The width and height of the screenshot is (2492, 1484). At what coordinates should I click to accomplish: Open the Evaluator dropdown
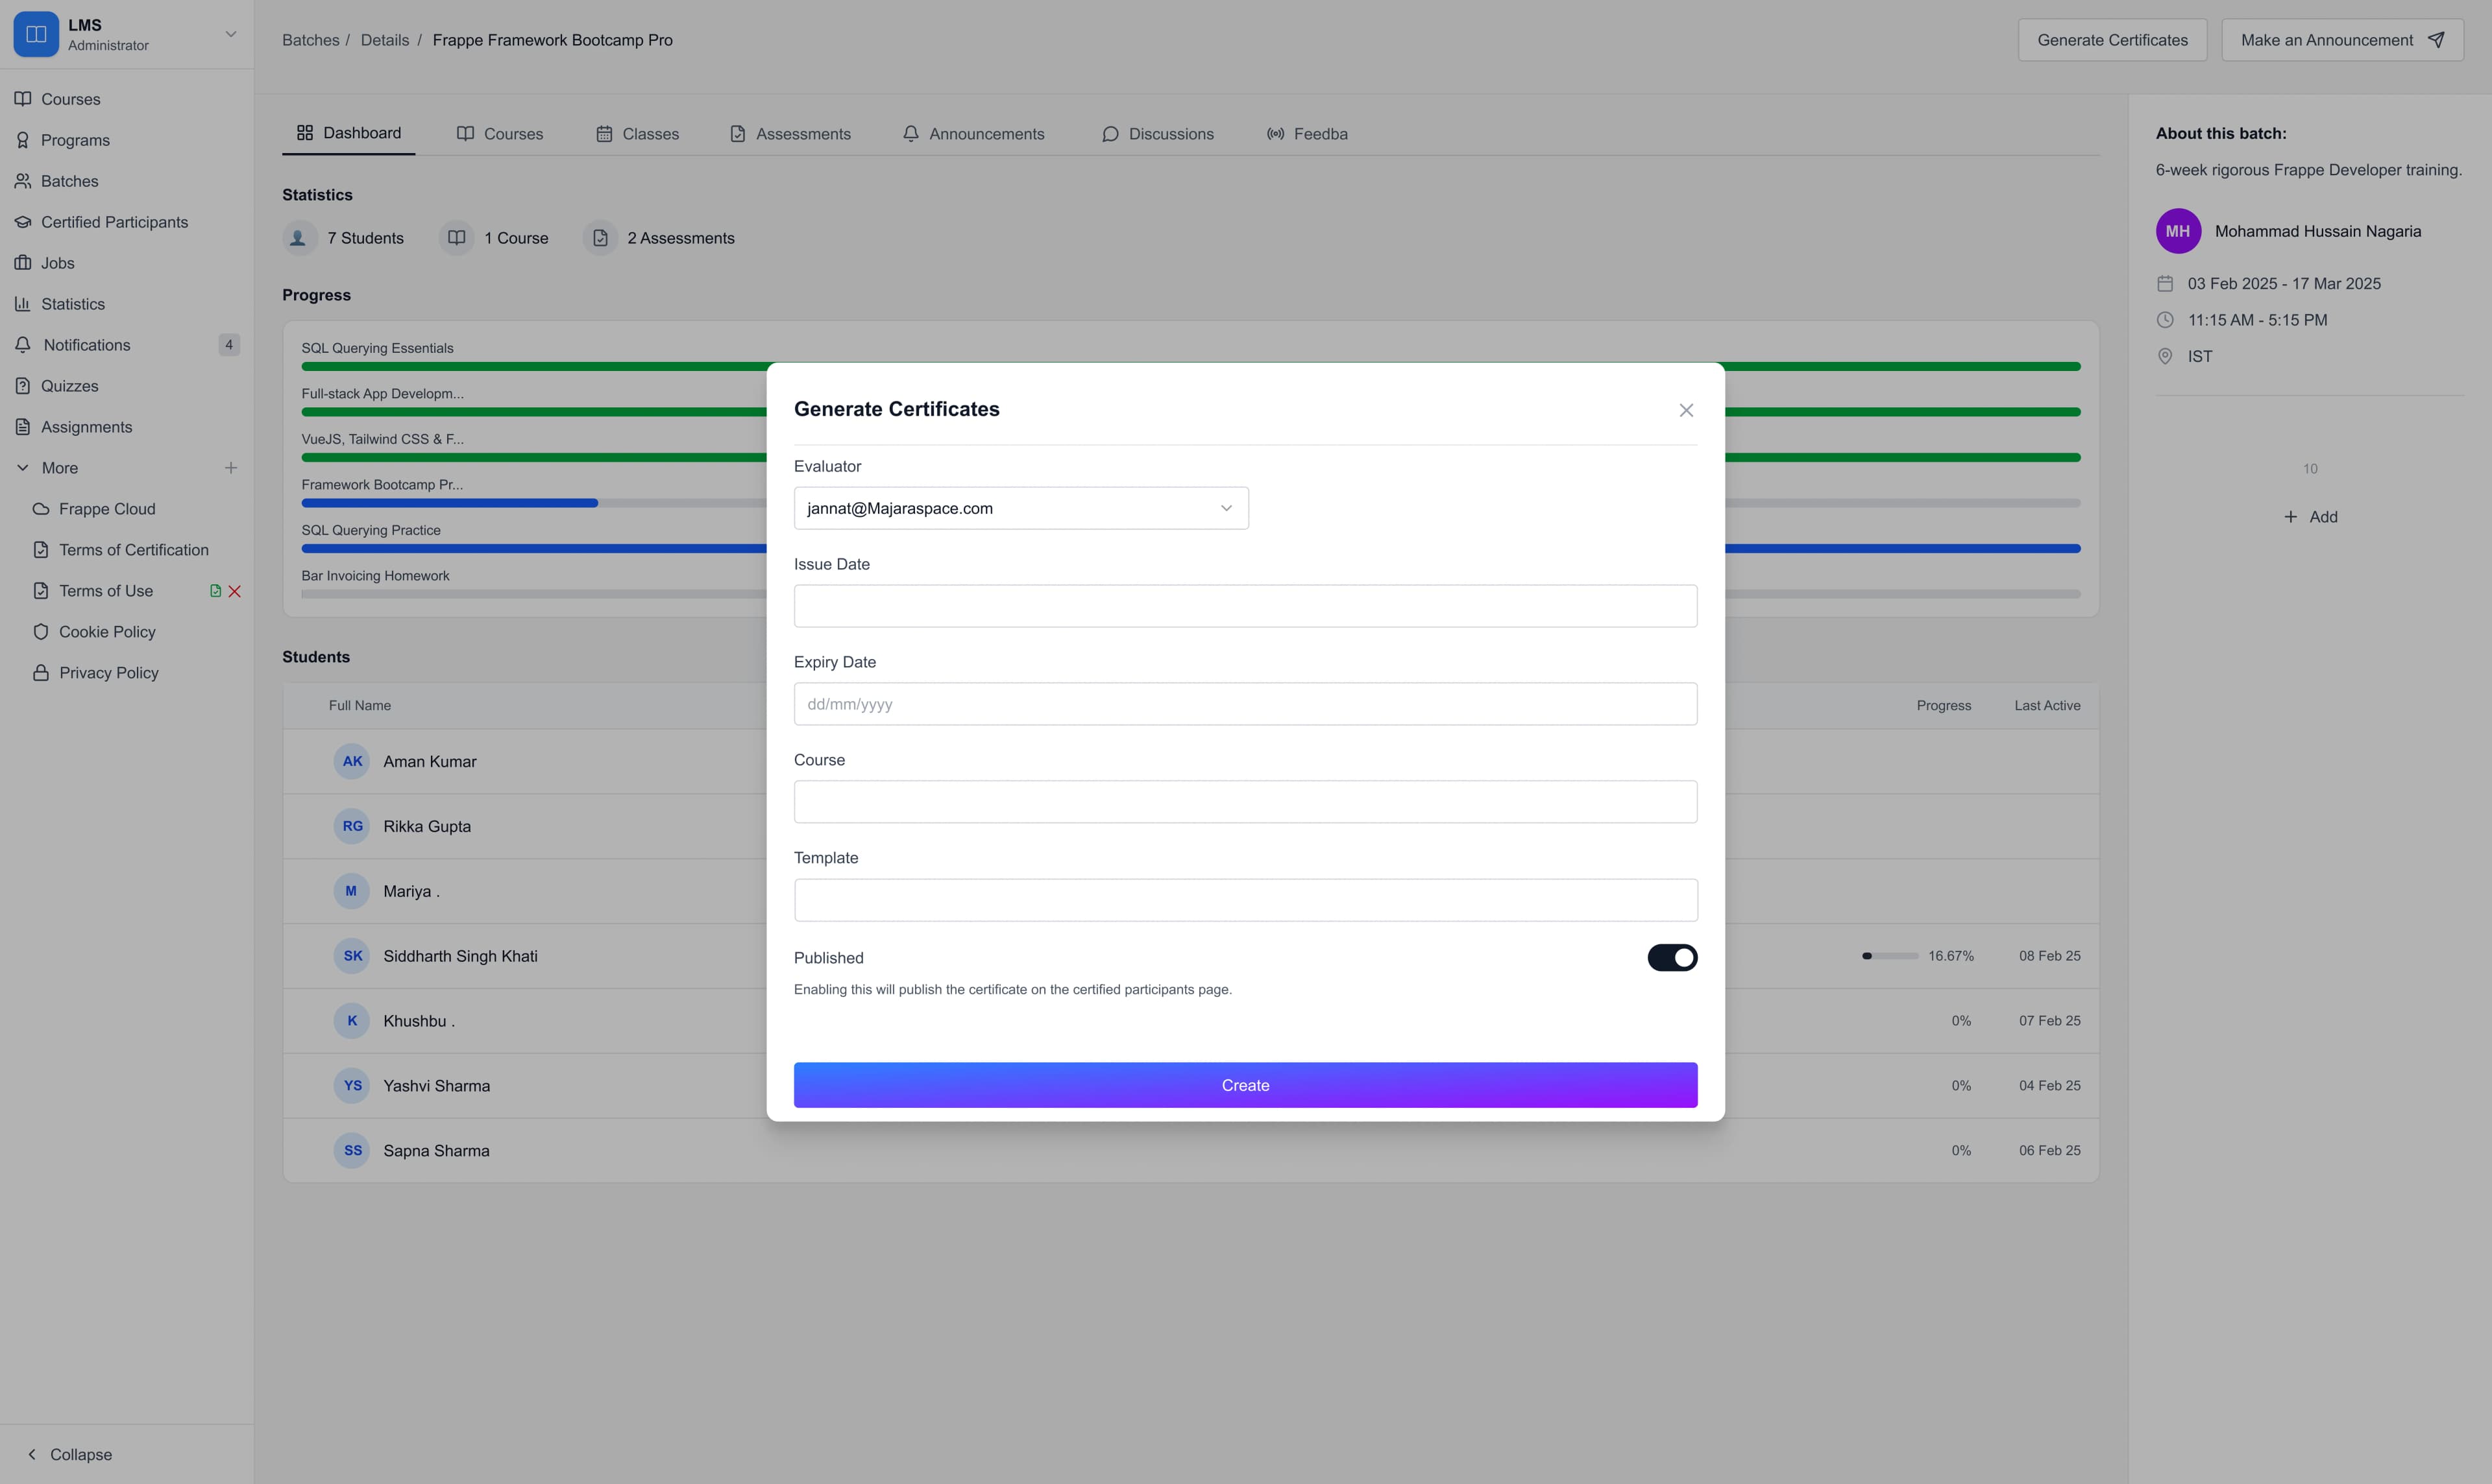(x=1020, y=507)
